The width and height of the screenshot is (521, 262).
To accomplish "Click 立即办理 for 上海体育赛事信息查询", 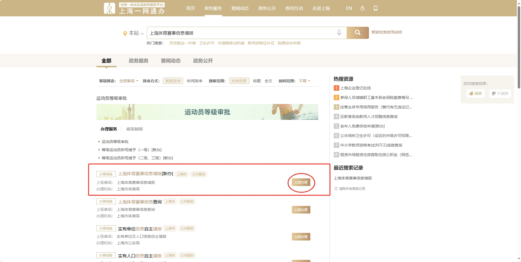I will [x=301, y=210].
